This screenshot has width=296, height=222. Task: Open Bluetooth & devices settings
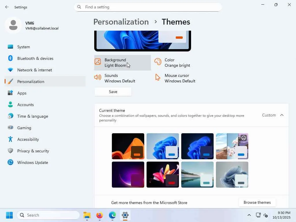[45, 58]
